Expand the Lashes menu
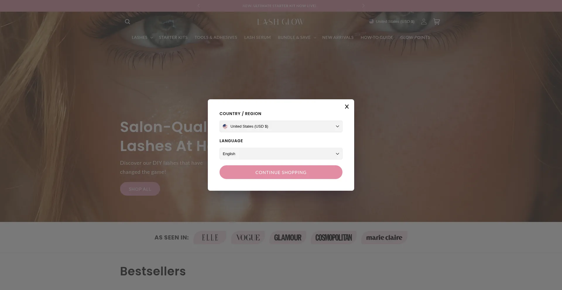Screen dimensions: 562x290 [142, 37]
